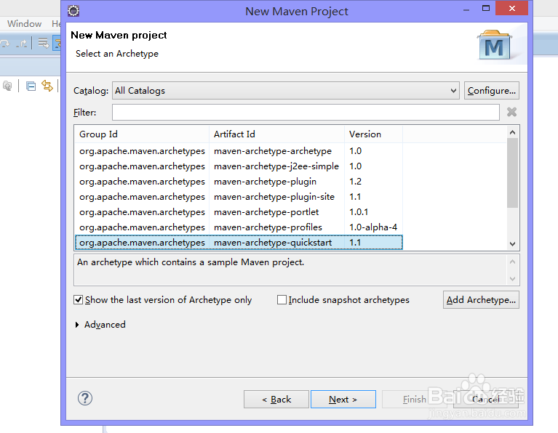This screenshot has height=433, width=558.
Task: Select maven-archetype-archetype row
Action: (x=239, y=151)
